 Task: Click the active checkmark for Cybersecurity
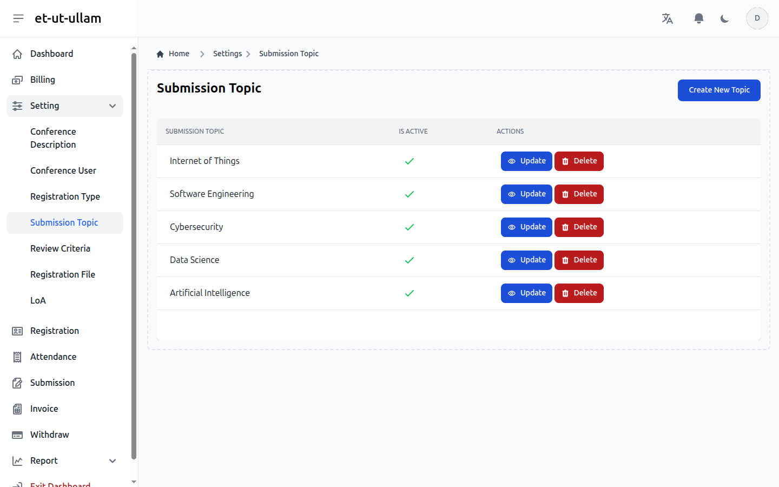click(410, 227)
